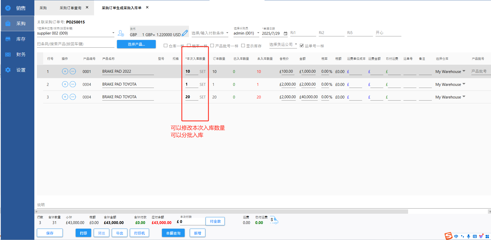Open the 设置 settings sidebar module

click(x=18, y=70)
